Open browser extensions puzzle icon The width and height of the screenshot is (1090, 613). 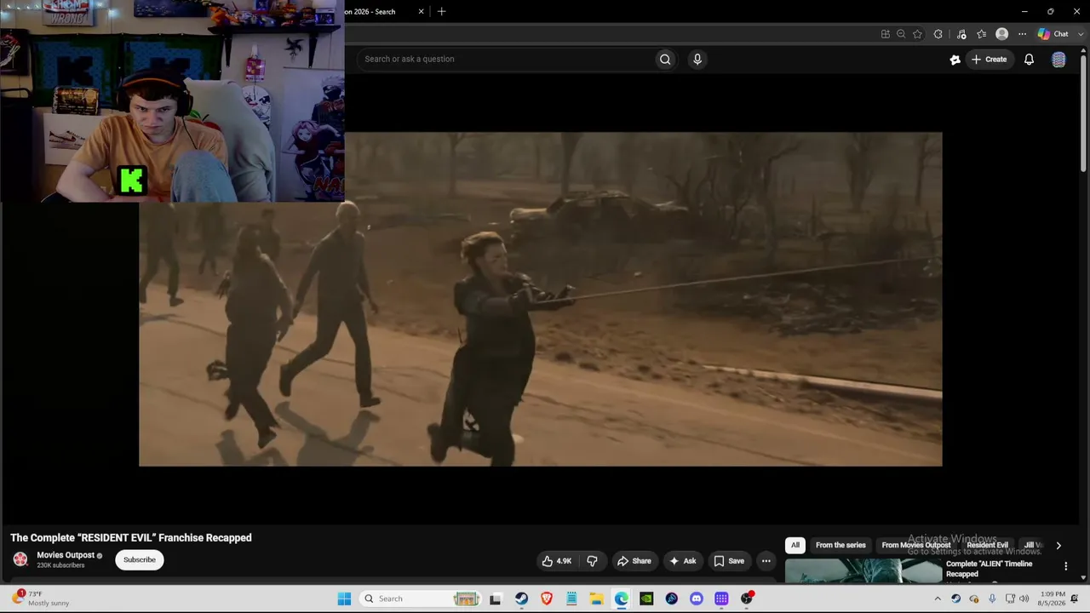938,34
